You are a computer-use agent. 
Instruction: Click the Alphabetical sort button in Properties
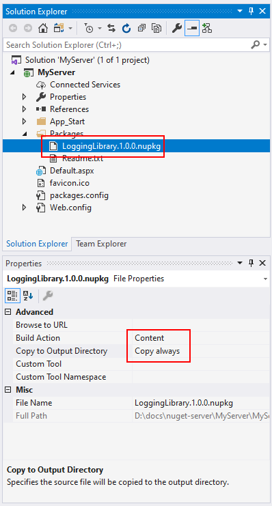tap(27, 295)
